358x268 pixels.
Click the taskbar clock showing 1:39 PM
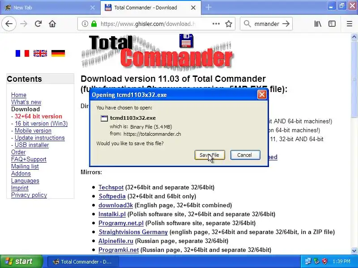[341, 261]
